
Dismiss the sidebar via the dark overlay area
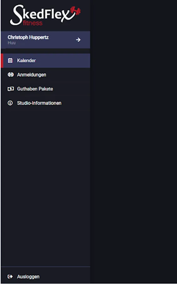click(134, 142)
